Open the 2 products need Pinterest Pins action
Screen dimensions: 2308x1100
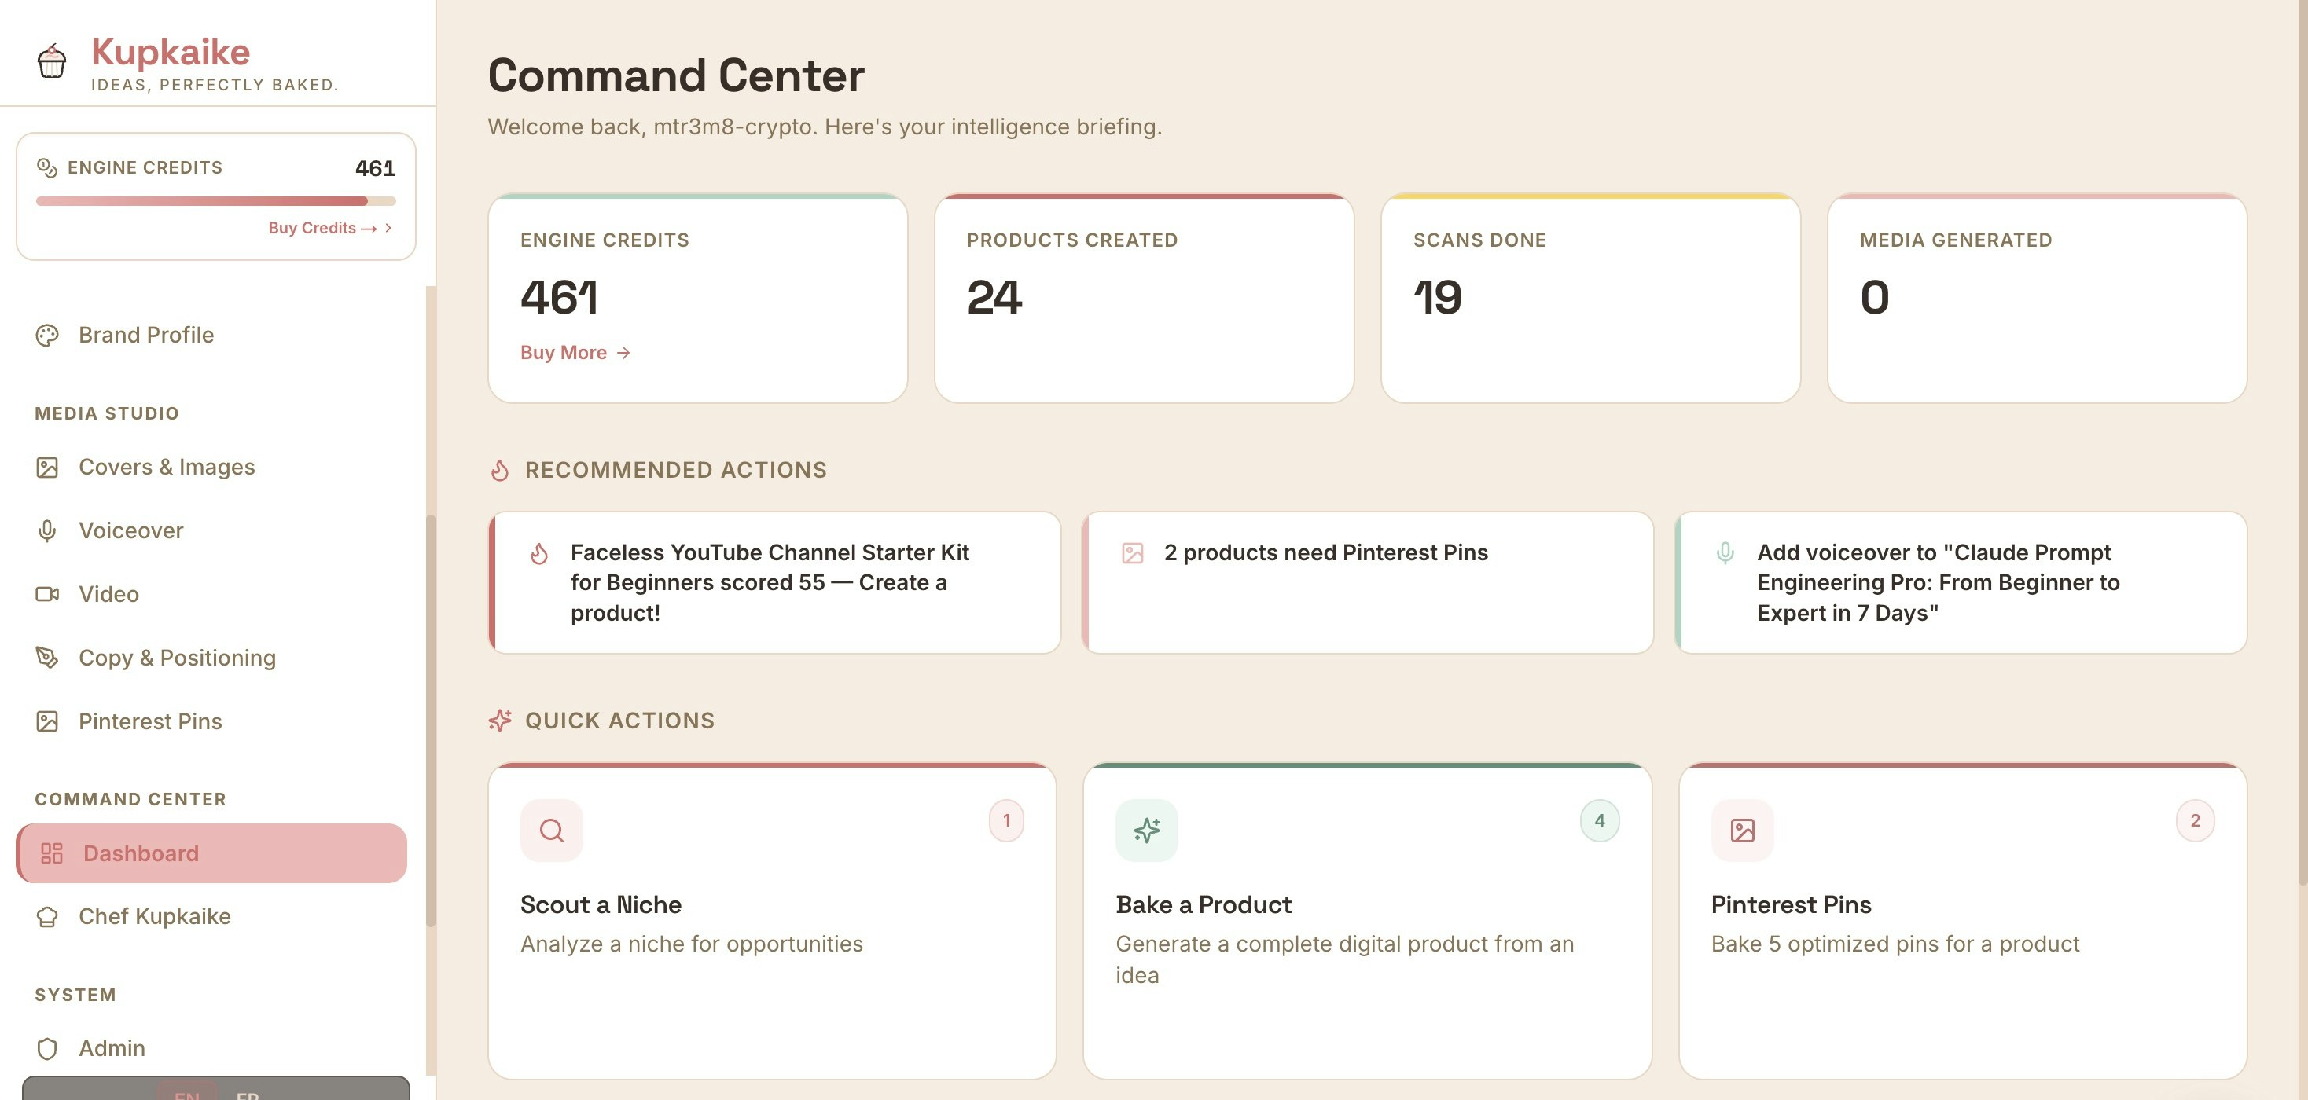[1368, 582]
